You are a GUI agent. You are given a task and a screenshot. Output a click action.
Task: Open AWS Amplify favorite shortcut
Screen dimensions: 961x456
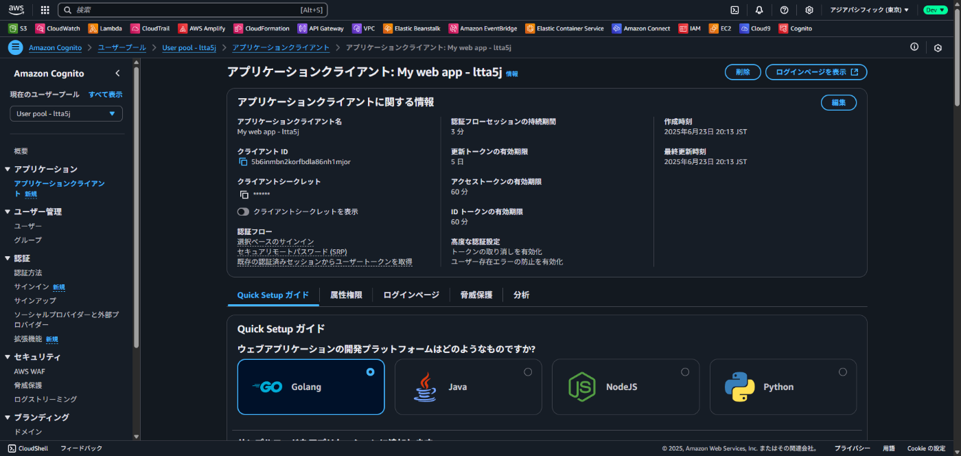(x=202, y=29)
